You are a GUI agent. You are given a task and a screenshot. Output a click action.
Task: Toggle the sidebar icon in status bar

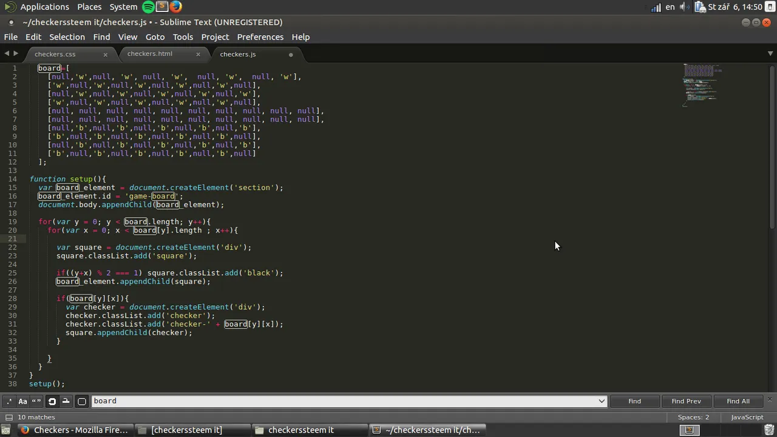tap(8, 418)
